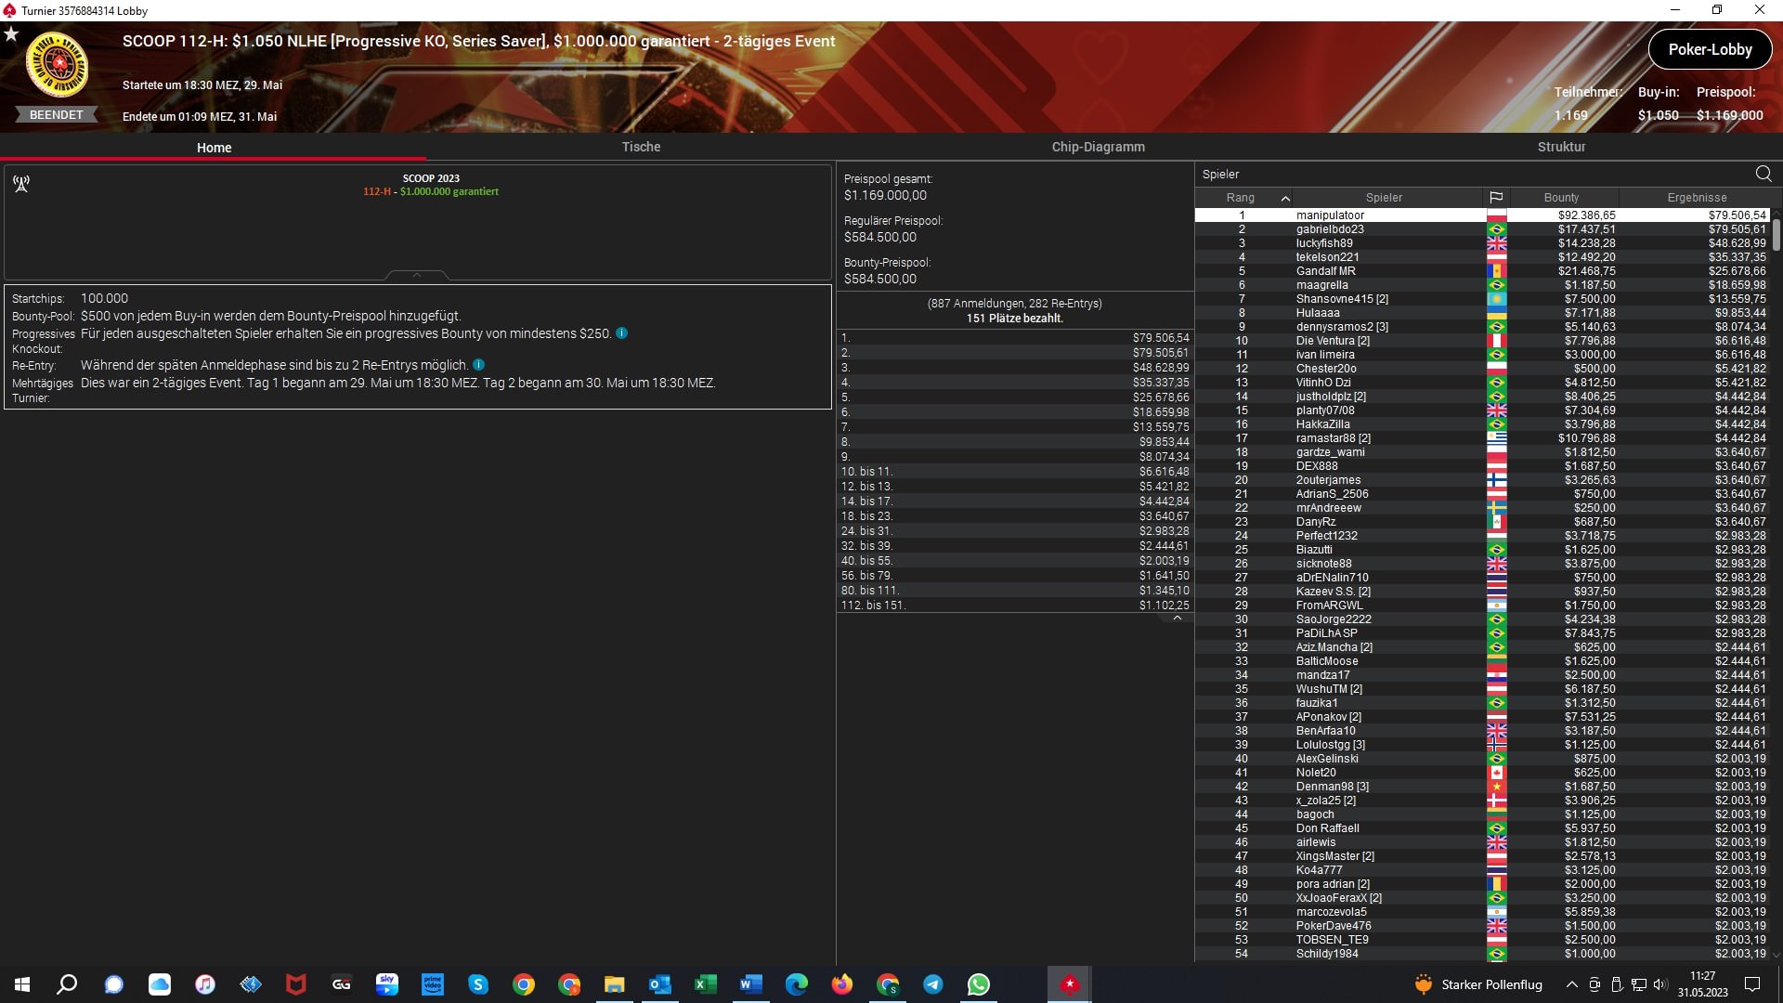Select player row gabrielbdo23
This screenshot has height=1003, width=1783.
[1482, 229]
